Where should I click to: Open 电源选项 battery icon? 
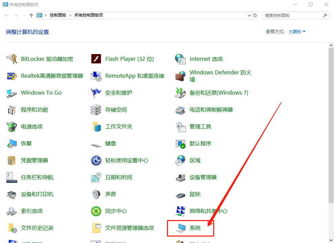coord(12,127)
